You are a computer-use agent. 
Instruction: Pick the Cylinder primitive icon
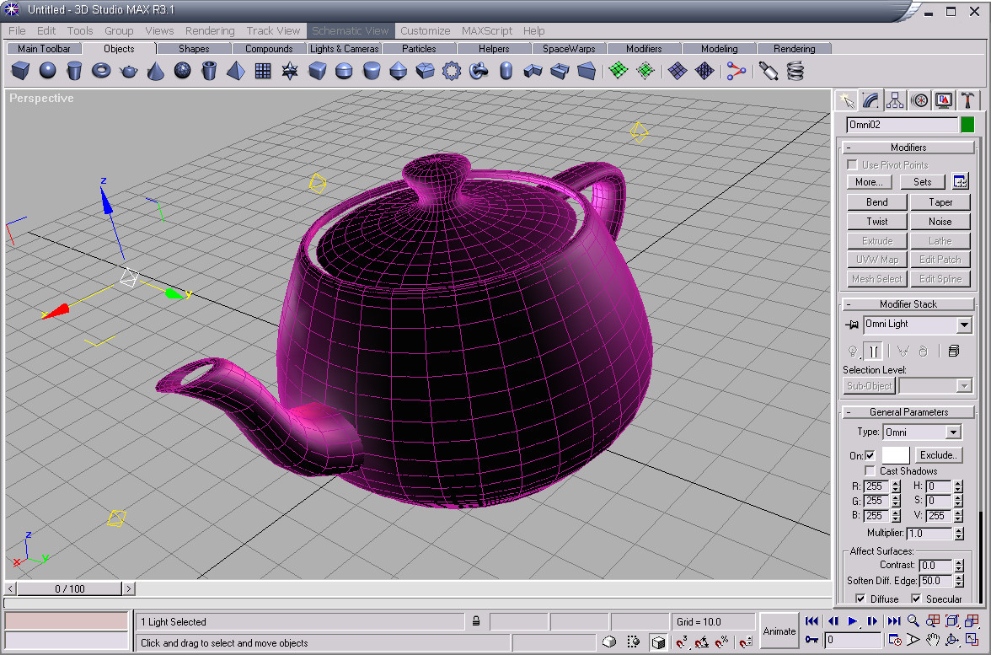[x=74, y=71]
